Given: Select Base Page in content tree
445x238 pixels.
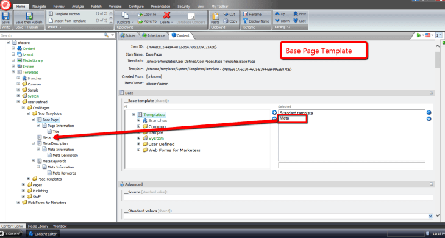Looking at the screenshot, I should point(51,120).
